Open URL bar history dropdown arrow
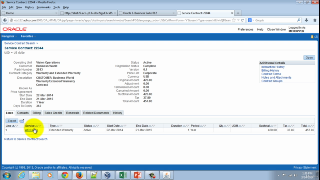This screenshot has width=320, height=180. coord(238,20)
